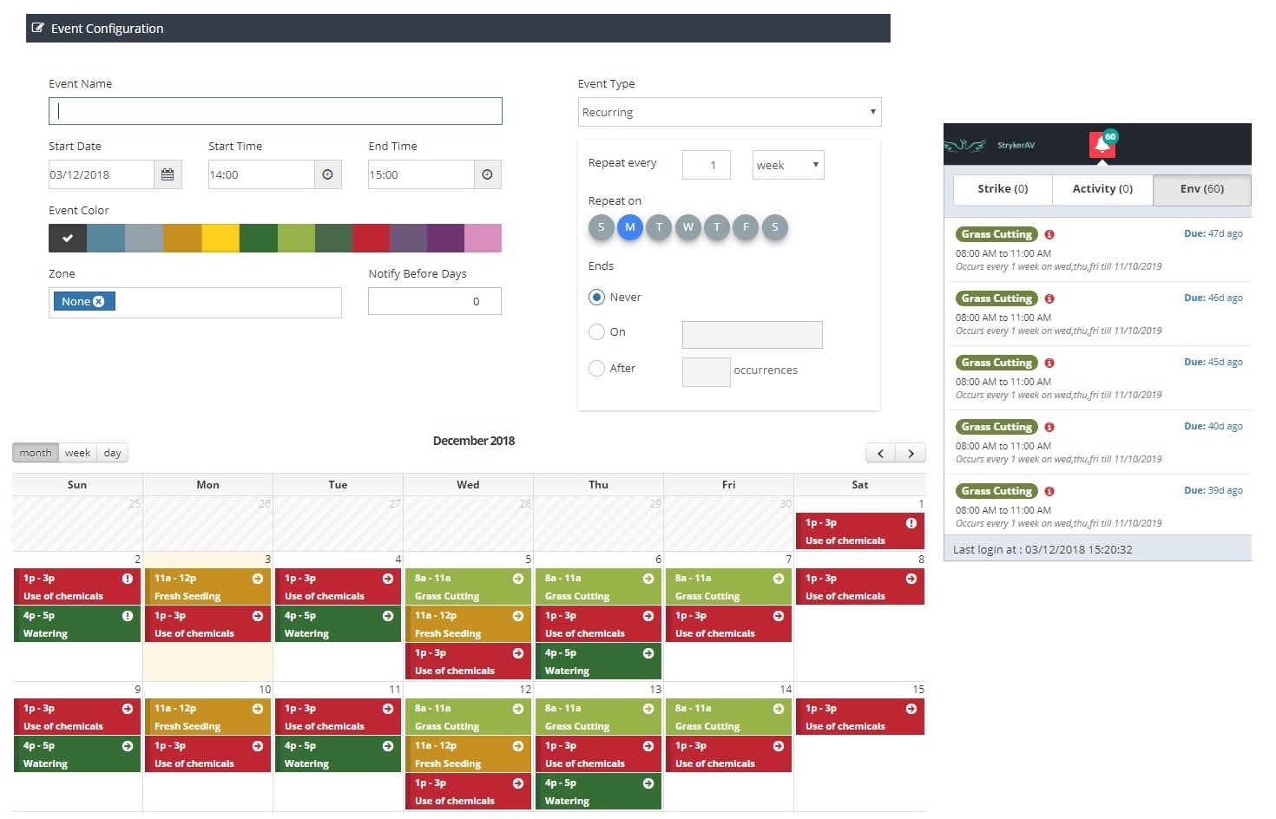Viewport: 1276px width, 819px height.
Task: Switch to the Strike (0) tab
Action: 1003,189
